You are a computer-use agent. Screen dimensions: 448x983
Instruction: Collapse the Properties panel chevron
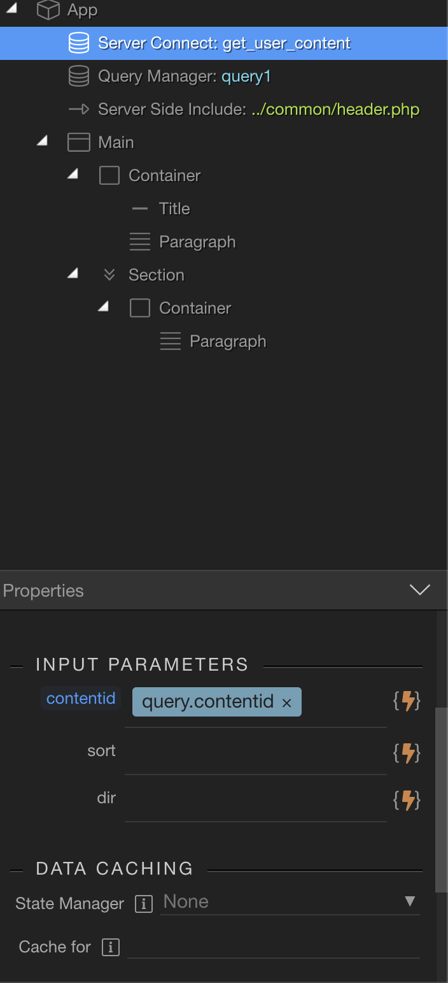tap(420, 590)
